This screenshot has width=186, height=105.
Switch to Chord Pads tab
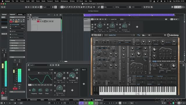(76, 100)
